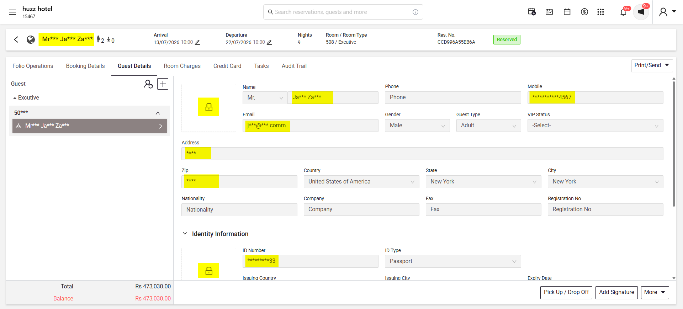Click the huzz hotel property name
The width and height of the screenshot is (683, 309).
coord(37,9)
